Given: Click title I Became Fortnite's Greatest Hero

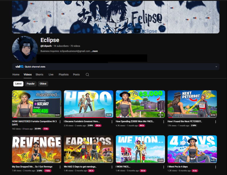Looking at the screenshot, I should click(82, 121).
